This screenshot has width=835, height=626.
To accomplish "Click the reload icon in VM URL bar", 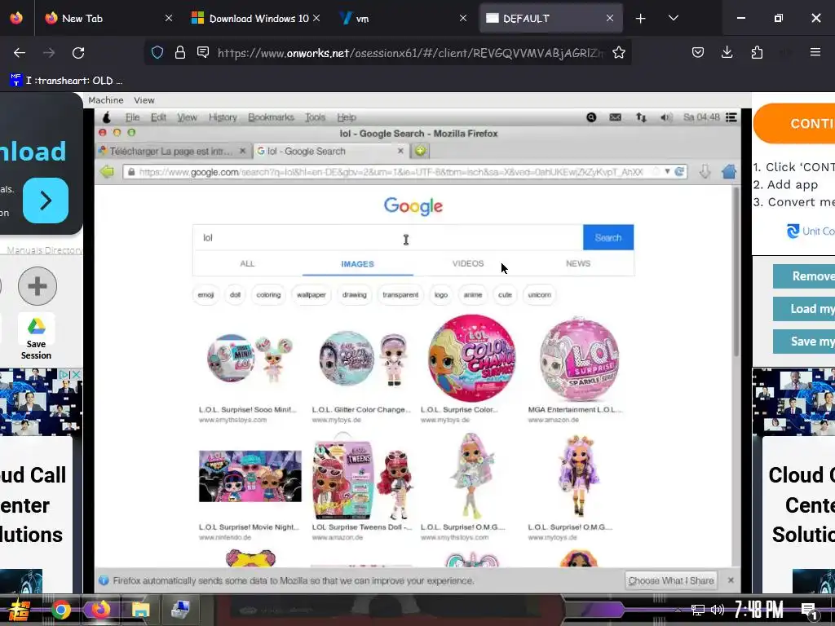I will click(679, 171).
